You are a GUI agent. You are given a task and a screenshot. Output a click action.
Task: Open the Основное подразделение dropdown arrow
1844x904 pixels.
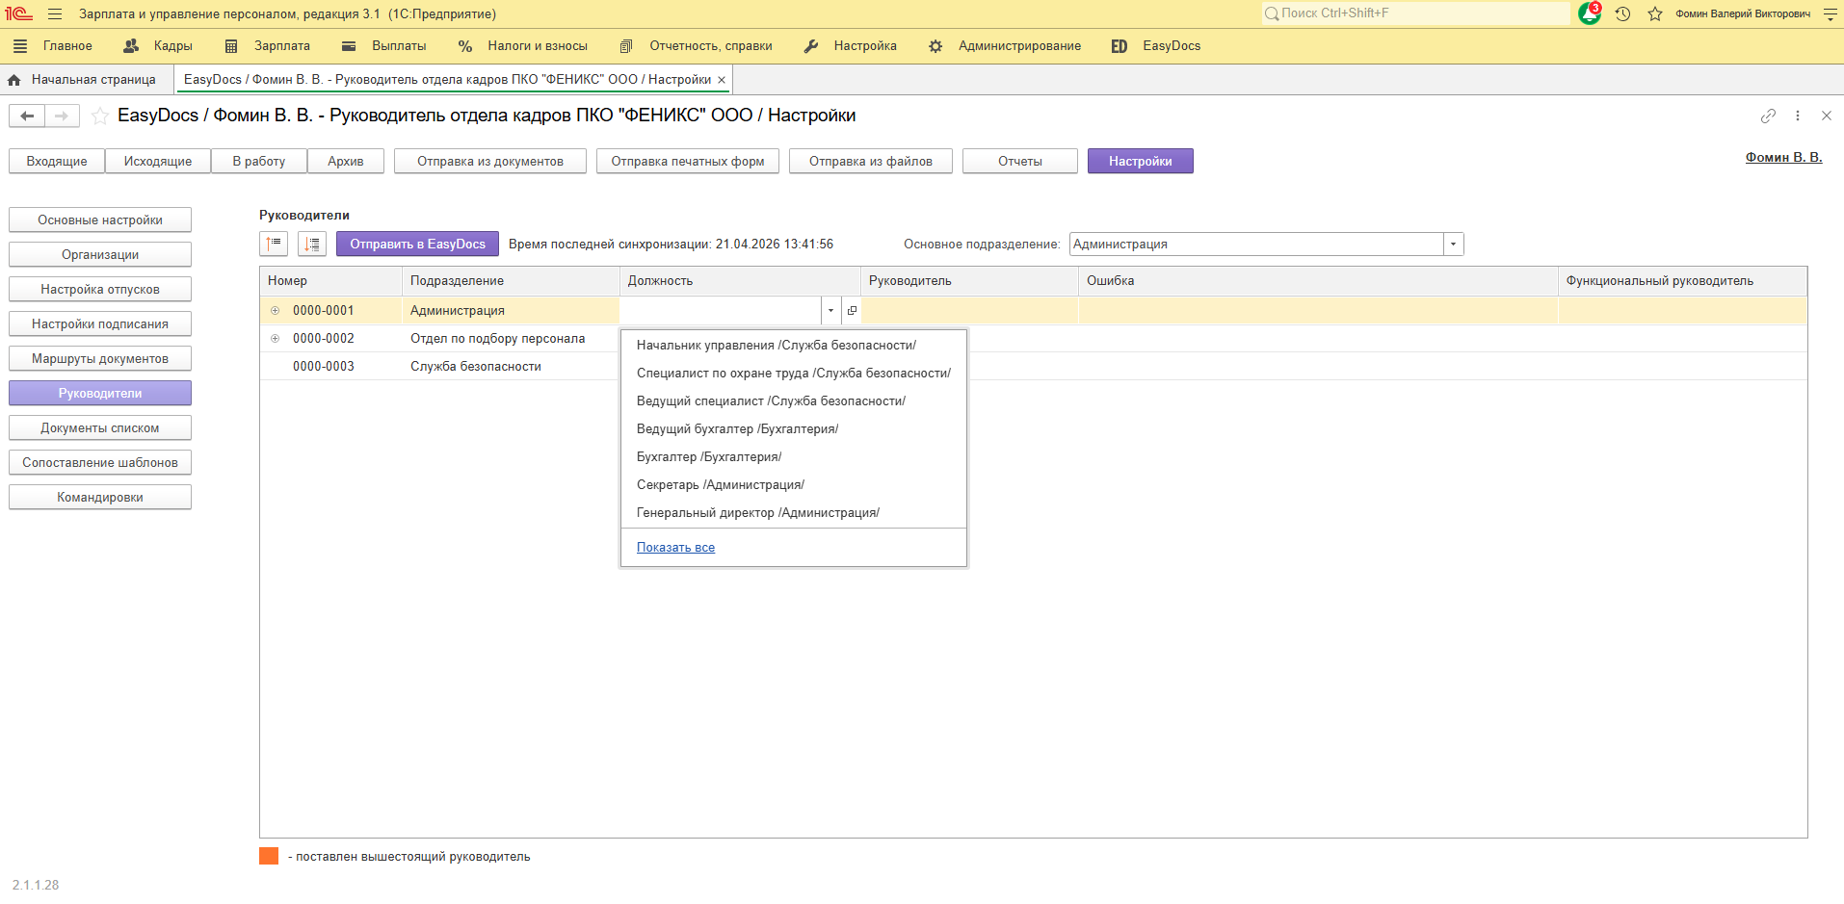[x=1454, y=245]
